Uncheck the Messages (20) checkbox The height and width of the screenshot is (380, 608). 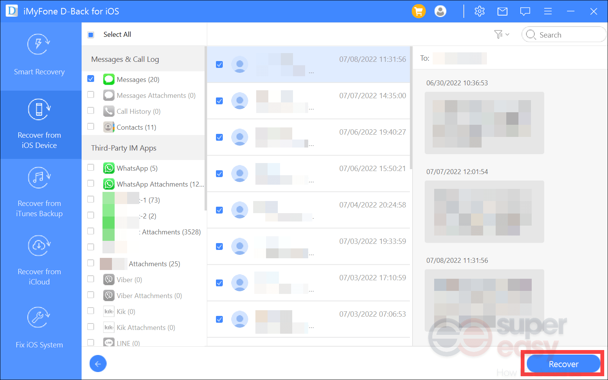tap(91, 79)
